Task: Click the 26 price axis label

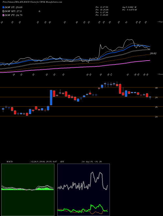Action: click(156, 107)
